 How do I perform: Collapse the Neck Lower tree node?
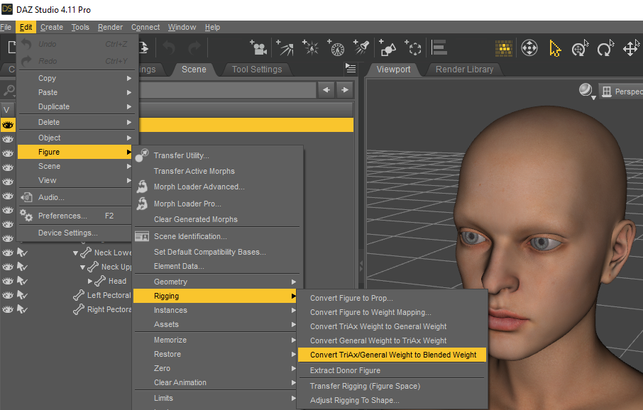(76, 253)
